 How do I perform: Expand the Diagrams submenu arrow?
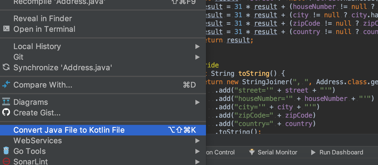(x=197, y=102)
